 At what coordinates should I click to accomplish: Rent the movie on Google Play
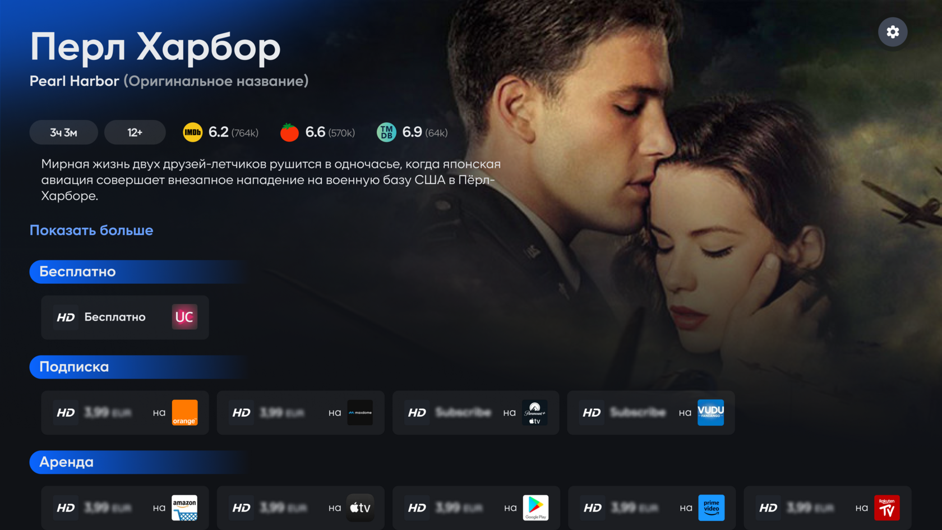pyautogui.click(x=476, y=508)
